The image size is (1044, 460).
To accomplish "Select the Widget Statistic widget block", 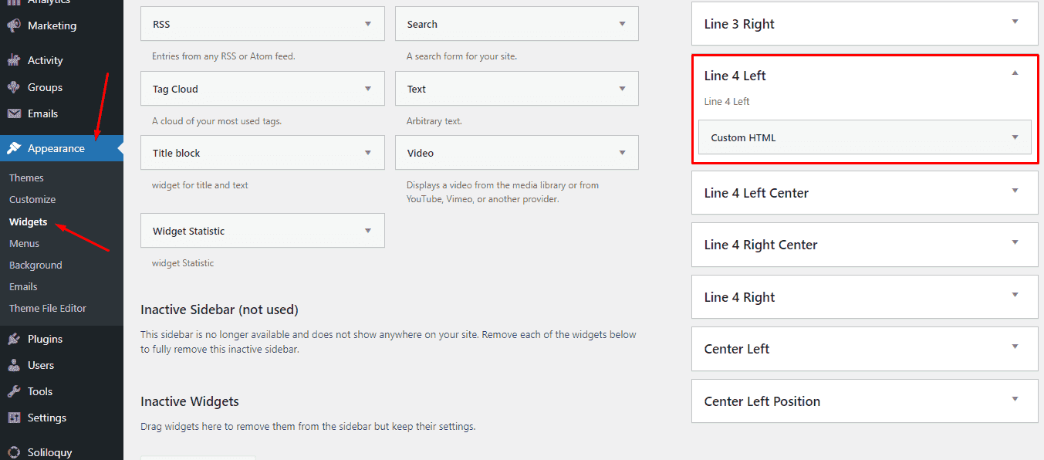I will pyautogui.click(x=262, y=231).
